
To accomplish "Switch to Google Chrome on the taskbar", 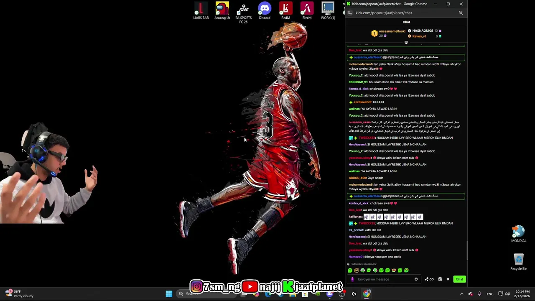I will 366,294.
